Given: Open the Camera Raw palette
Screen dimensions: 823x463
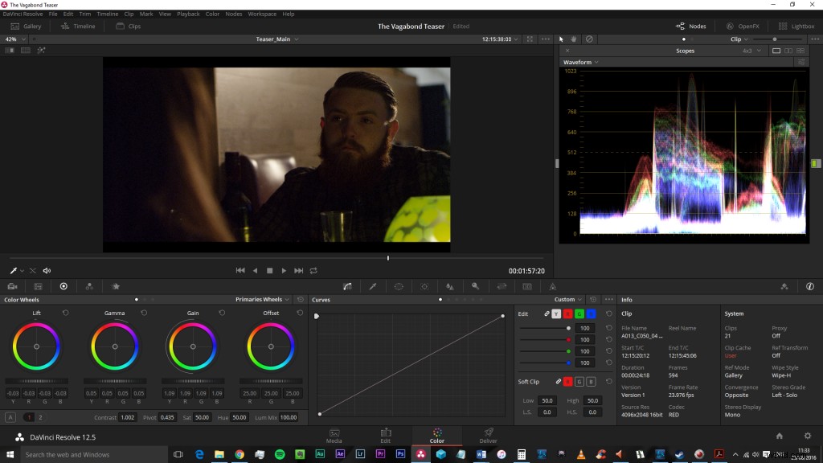Looking at the screenshot, I should pos(13,286).
